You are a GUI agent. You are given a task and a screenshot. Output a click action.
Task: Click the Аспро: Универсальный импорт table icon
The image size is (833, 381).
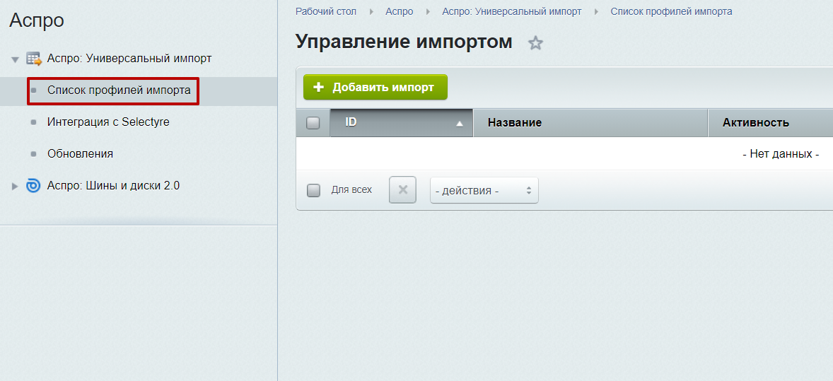click(34, 59)
